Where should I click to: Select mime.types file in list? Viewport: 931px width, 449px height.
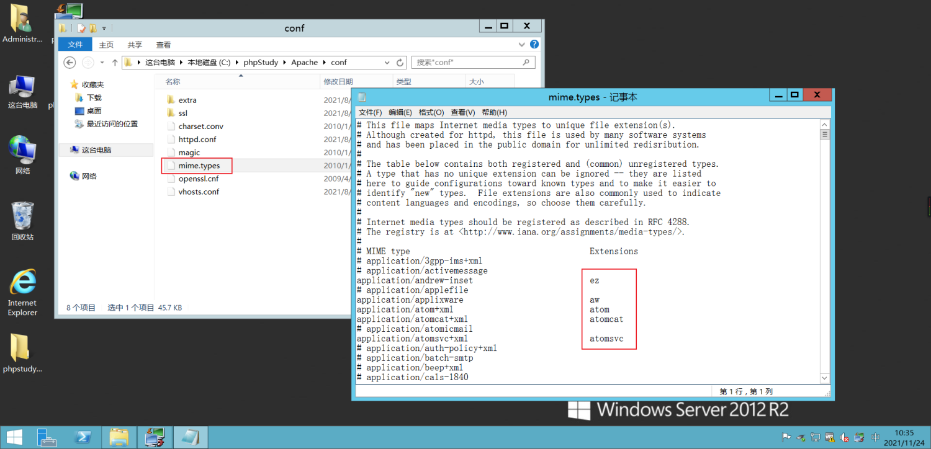(199, 166)
